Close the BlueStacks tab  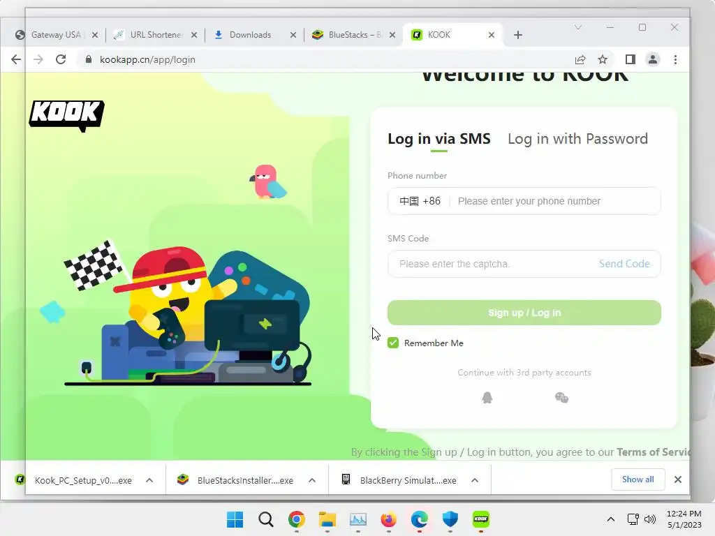(392, 35)
